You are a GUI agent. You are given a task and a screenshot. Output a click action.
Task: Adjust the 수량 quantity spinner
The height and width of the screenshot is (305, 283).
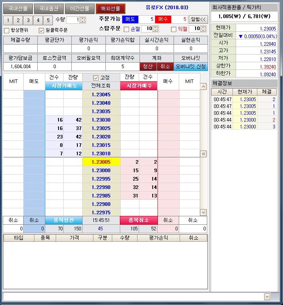coord(83,20)
